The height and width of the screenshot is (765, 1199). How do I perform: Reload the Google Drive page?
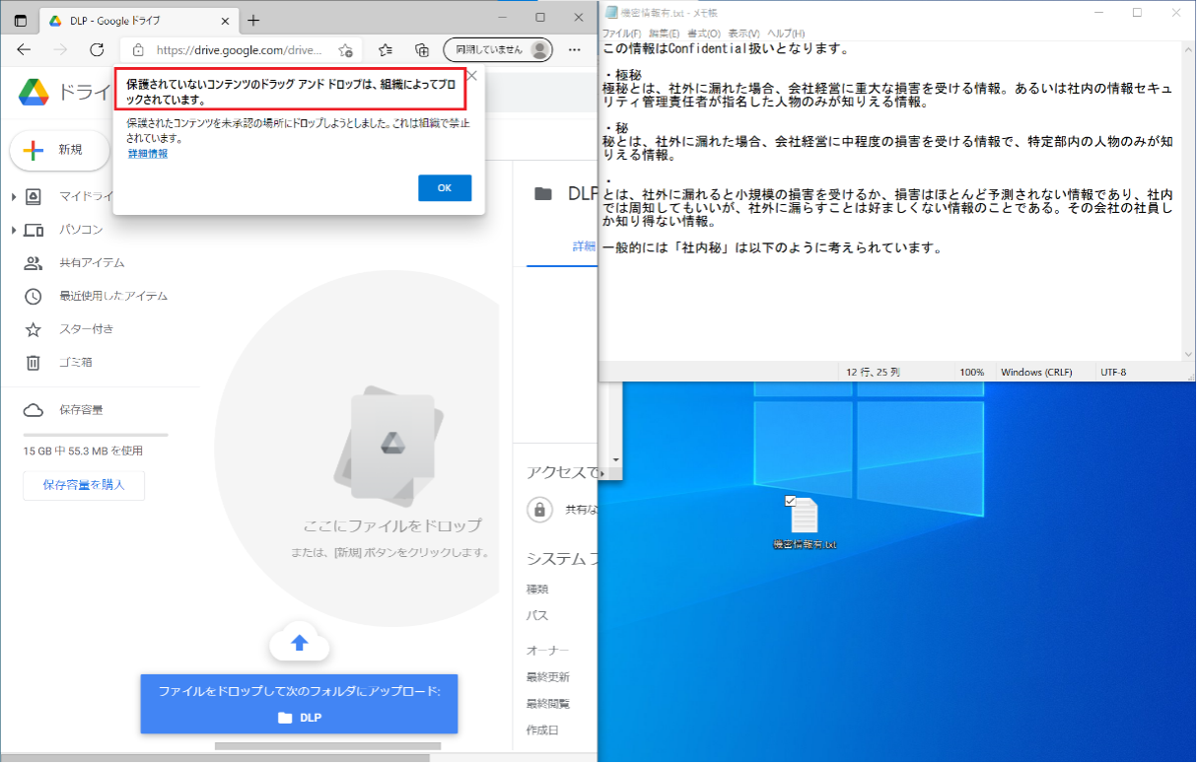pos(97,49)
